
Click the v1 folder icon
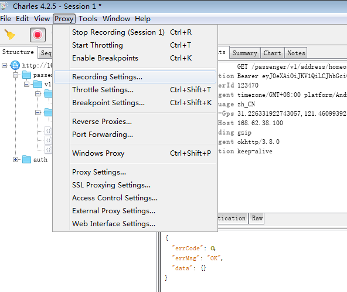click(38, 85)
